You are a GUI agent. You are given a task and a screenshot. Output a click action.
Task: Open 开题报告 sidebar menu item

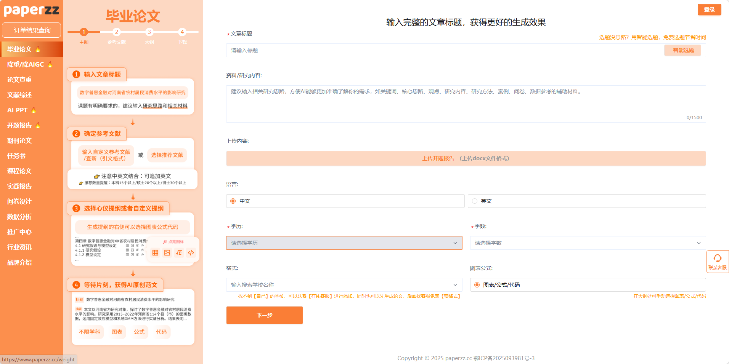point(20,125)
